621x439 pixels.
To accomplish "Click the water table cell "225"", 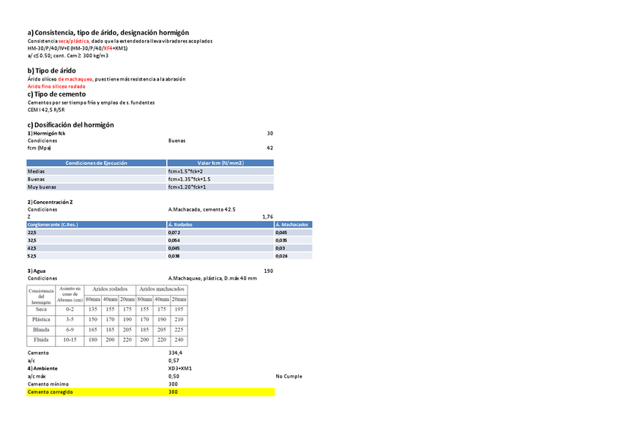I will (x=179, y=330).
